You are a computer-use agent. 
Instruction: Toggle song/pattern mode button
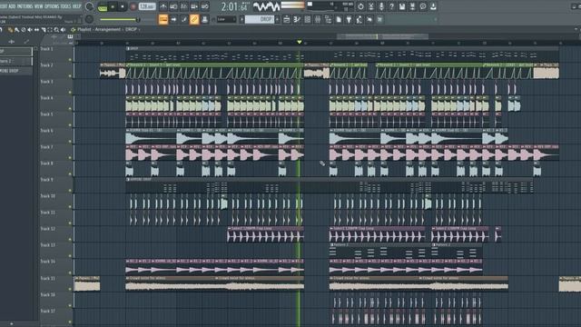[103, 6]
